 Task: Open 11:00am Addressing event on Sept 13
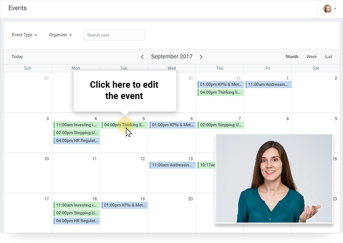172,165
